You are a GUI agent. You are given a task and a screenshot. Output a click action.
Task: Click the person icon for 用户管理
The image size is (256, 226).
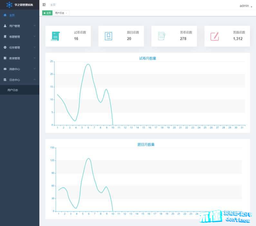(5, 26)
